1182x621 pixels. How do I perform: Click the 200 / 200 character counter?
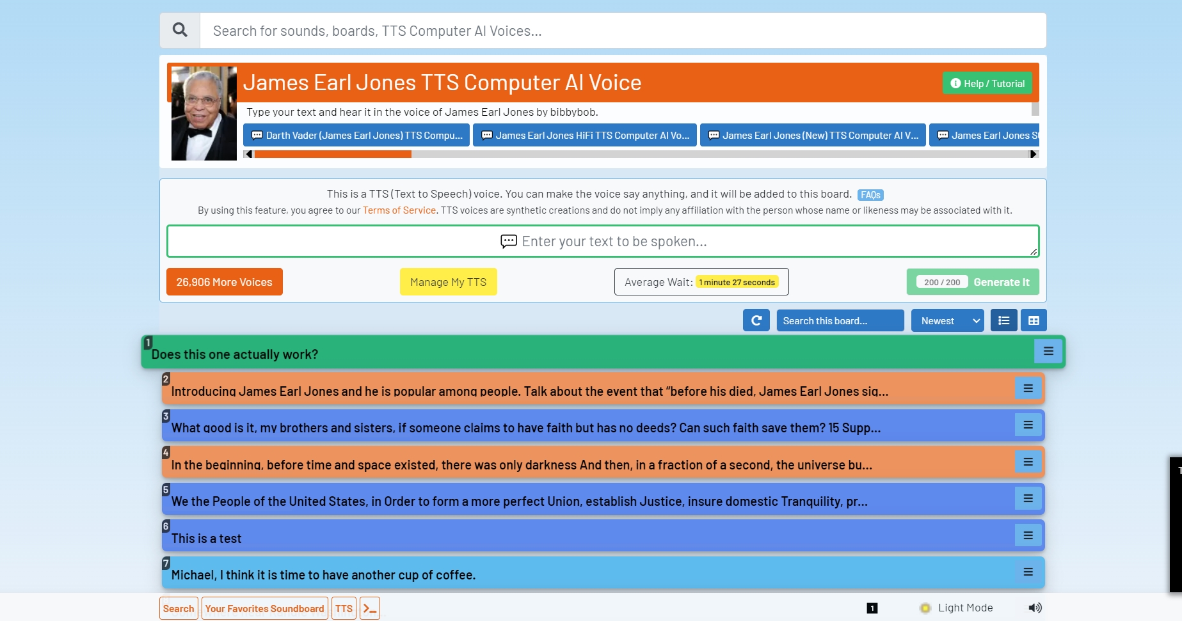[942, 282]
